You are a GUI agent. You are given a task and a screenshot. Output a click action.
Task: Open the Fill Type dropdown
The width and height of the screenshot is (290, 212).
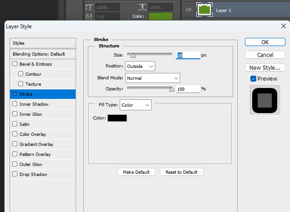(x=136, y=105)
